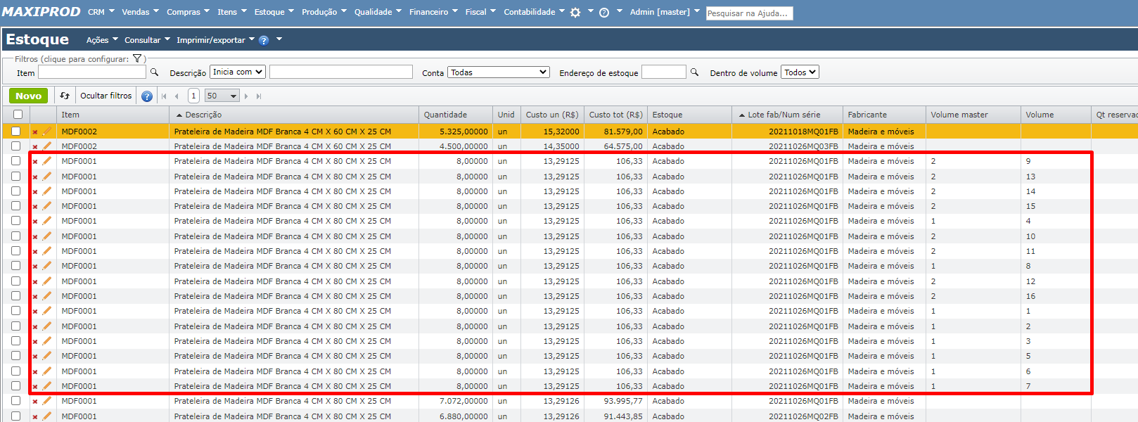Click the Ocultar filtros button
This screenshot has height=422, width=1138.
coord(106,96)
